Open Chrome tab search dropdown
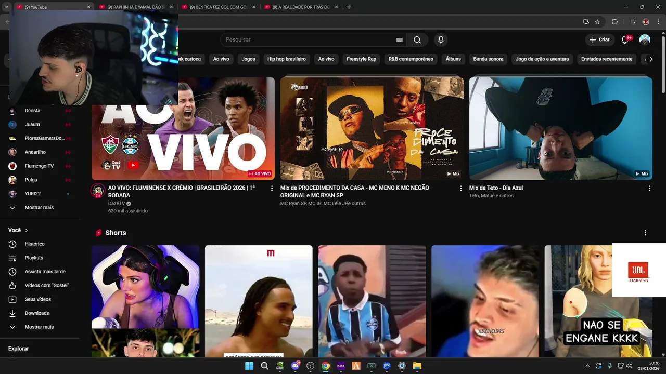The height and width of the screenshot is (374, 666). [x=7, y=7]
